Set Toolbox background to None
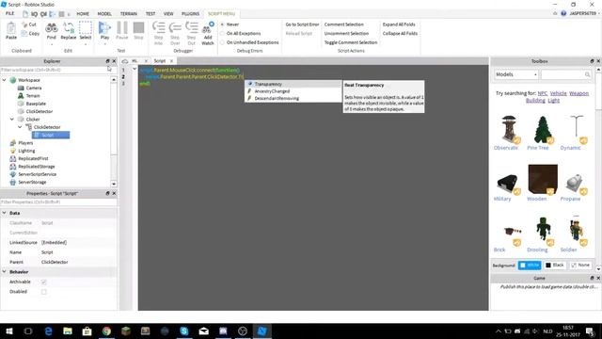 tap(580, 266)
